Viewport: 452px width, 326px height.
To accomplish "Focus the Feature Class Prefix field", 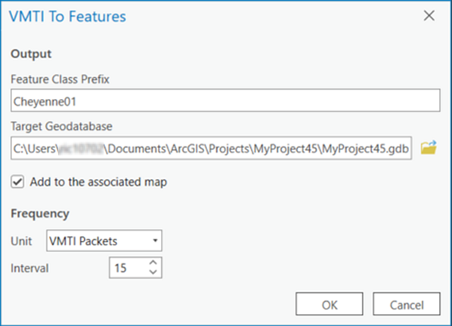I will click(225, 100).
